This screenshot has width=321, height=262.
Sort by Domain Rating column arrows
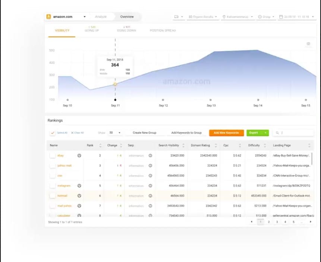(x=216, y=145)
